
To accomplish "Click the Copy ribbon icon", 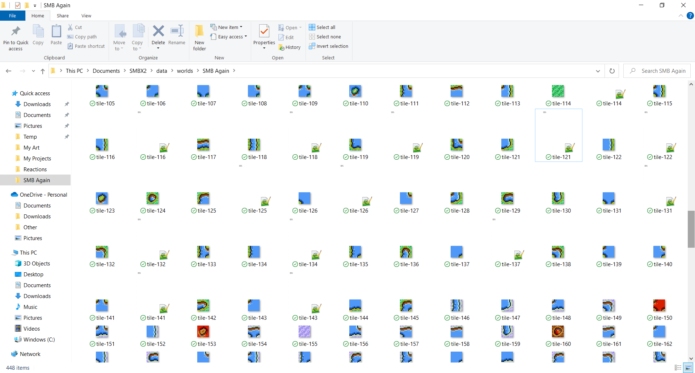I will pos(38,32).
